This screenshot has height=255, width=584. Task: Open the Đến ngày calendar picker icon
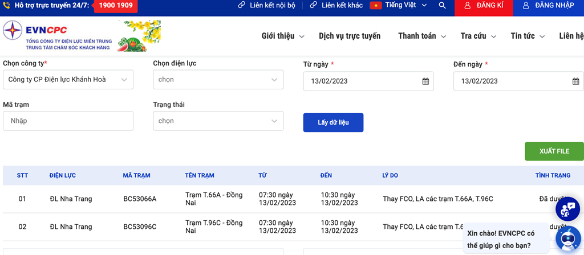575,81
